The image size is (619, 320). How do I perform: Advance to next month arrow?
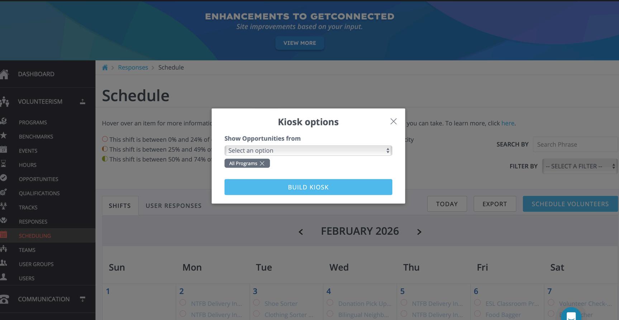(419, 232)
